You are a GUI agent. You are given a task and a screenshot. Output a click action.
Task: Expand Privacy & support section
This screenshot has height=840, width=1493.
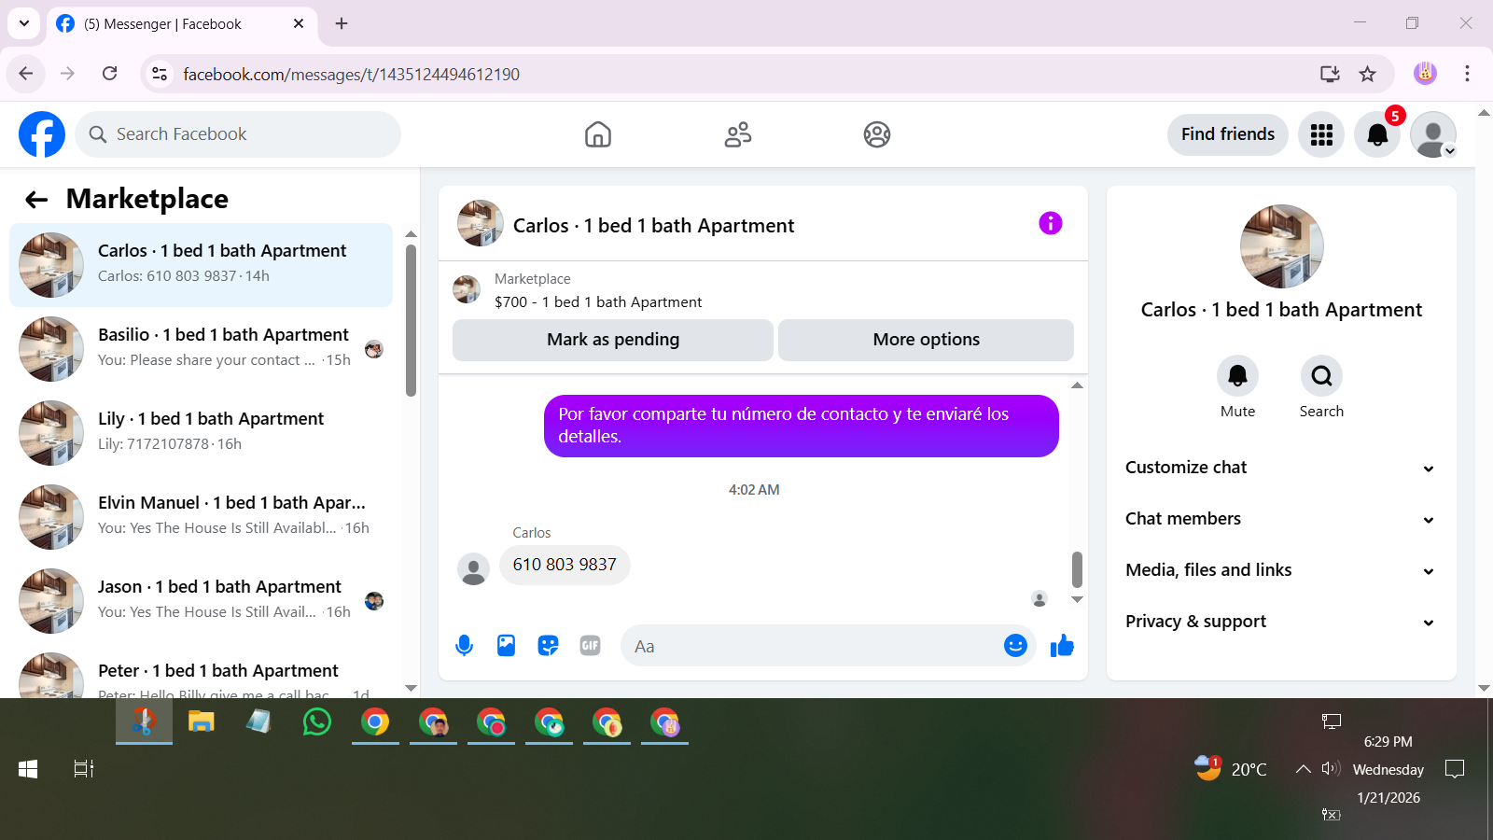coord(1280,622)
